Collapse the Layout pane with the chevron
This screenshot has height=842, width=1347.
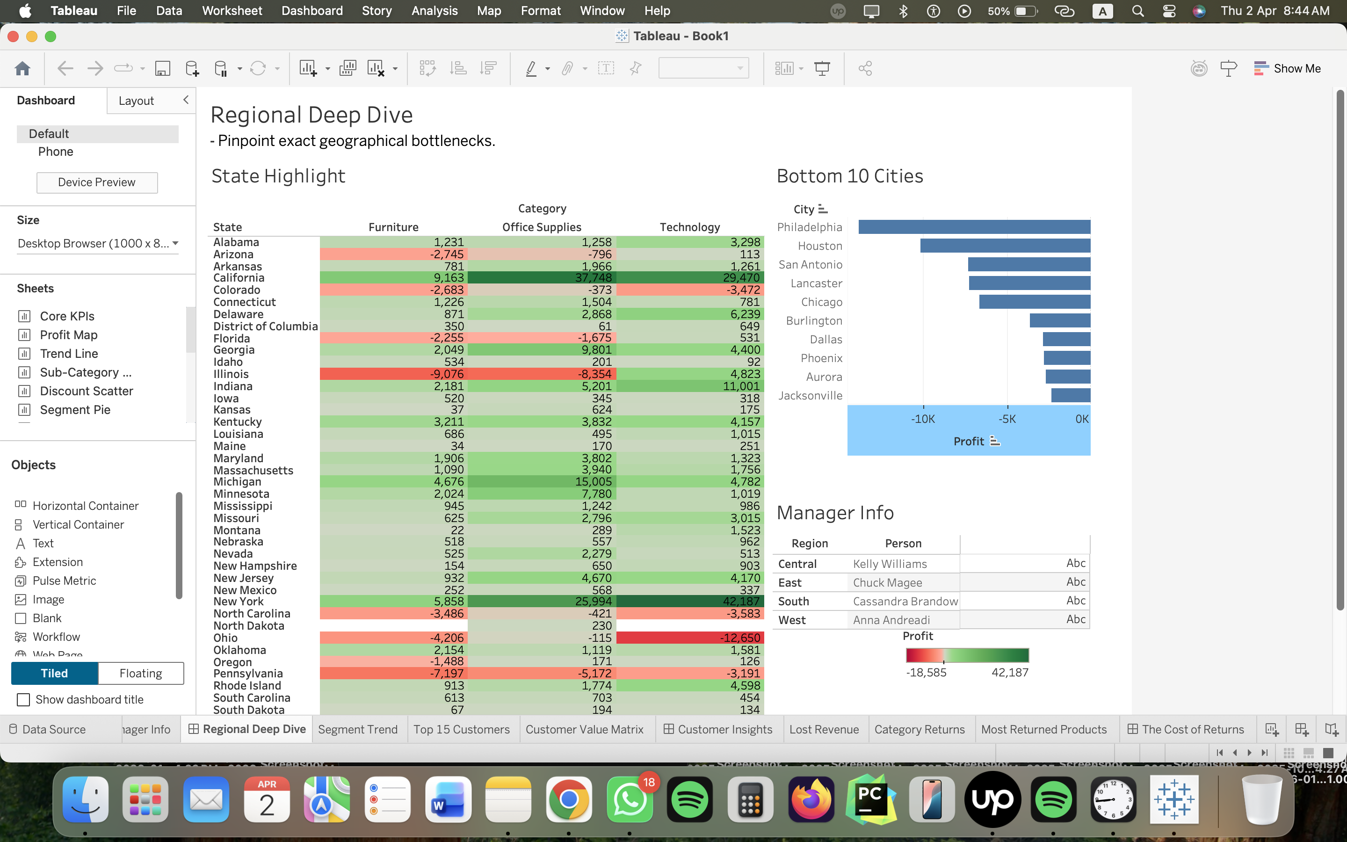pyautogui.click(x=186, y=100)
